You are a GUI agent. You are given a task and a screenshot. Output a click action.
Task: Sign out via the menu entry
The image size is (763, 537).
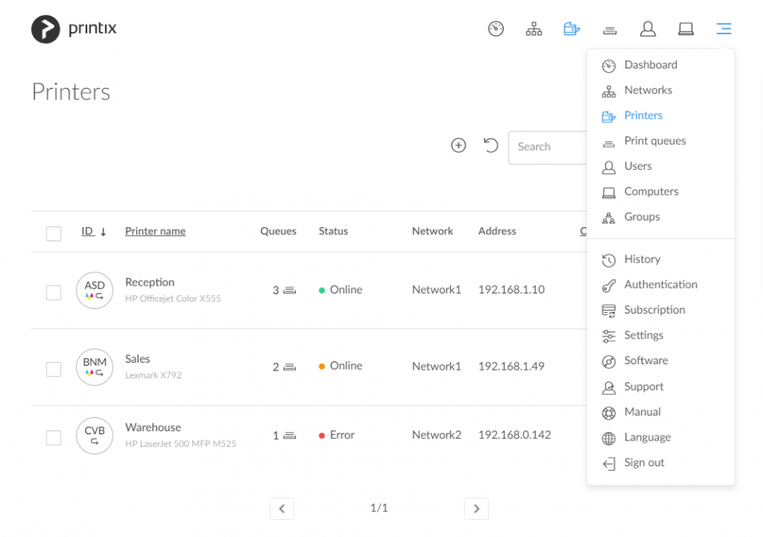pyautogui.click(x=644, y=462)
